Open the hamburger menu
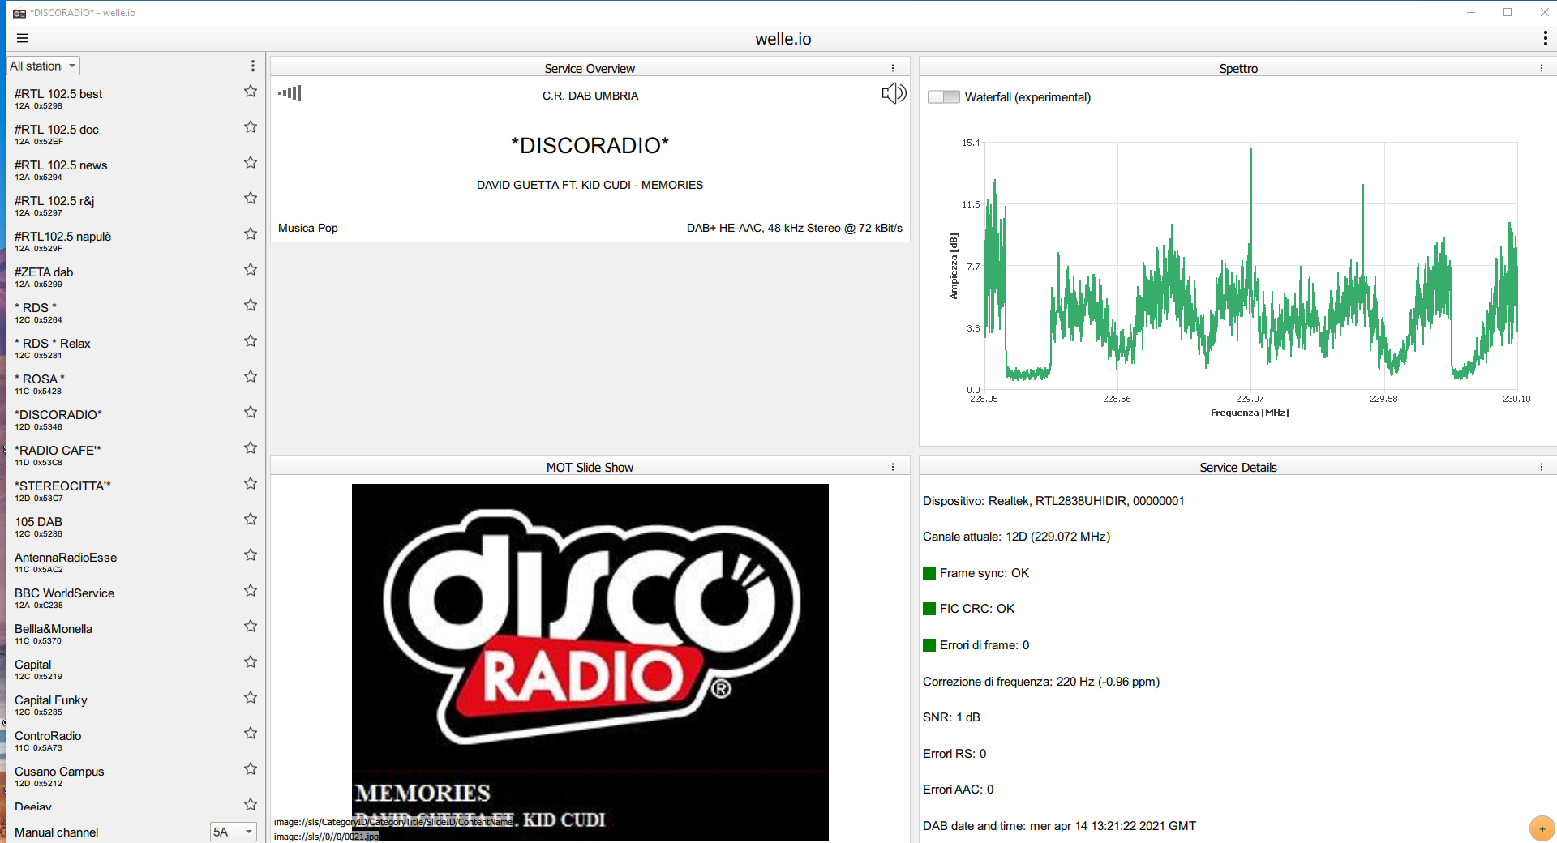1557x843 pixels. point(23,38)
